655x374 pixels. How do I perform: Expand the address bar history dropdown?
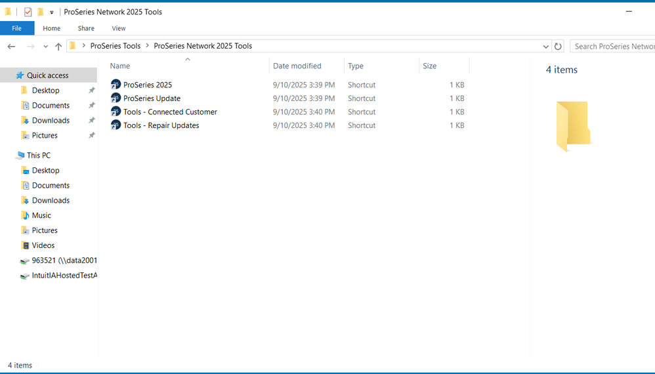click(545, 47)
